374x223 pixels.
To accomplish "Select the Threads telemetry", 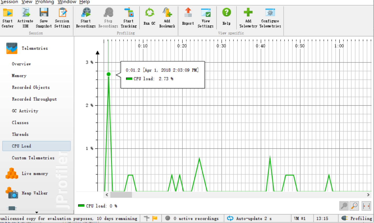I will [20, 134].
